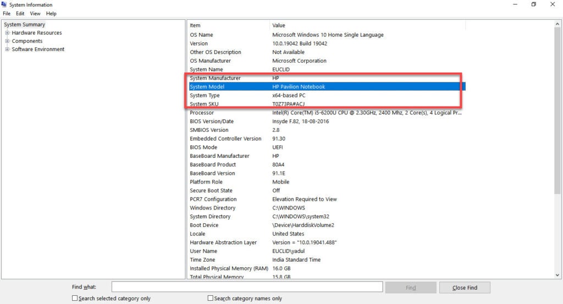
Task: Select the System Directory row
Action: click(x=327, y=217)
